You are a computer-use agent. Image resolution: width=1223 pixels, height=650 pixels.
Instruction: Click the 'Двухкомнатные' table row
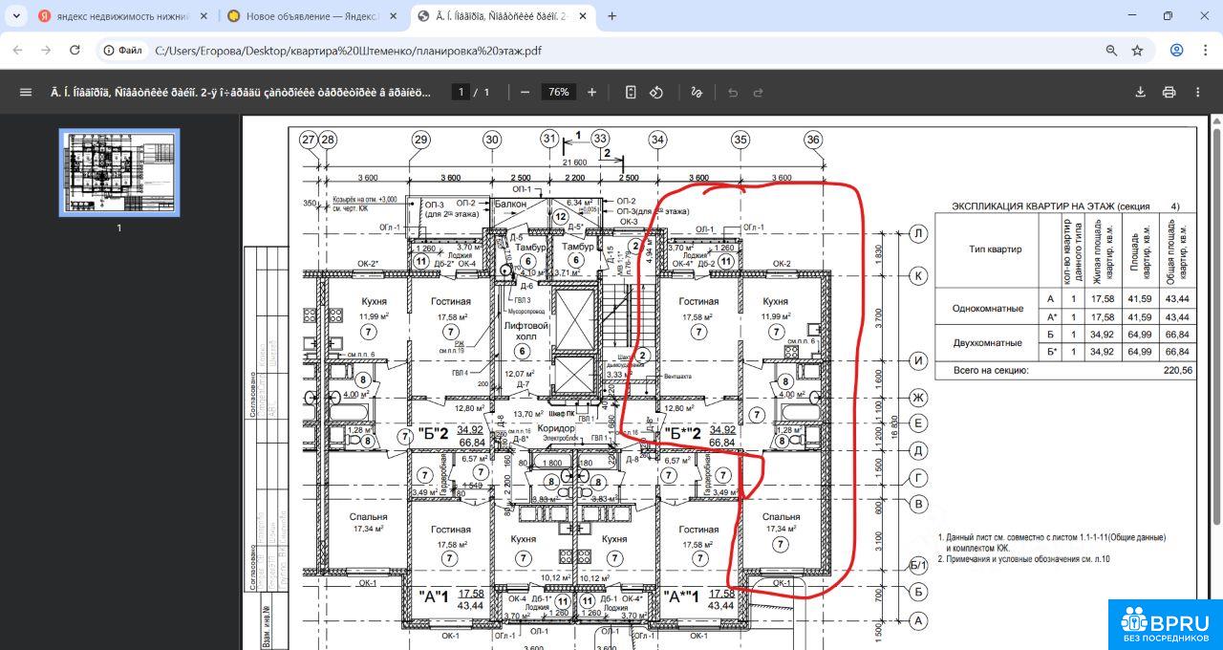(x=987, y=342)
